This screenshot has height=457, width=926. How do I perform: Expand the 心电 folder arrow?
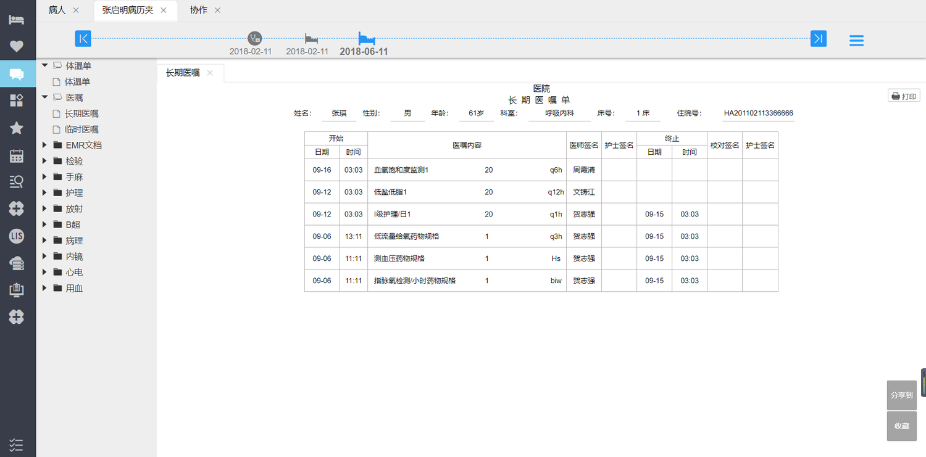click(44, 272)
